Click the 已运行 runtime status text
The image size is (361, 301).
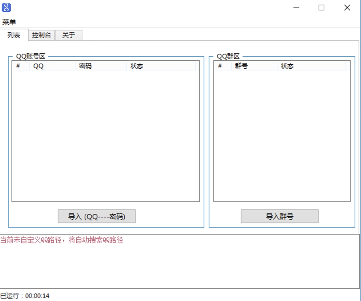(x=24, y=296)
